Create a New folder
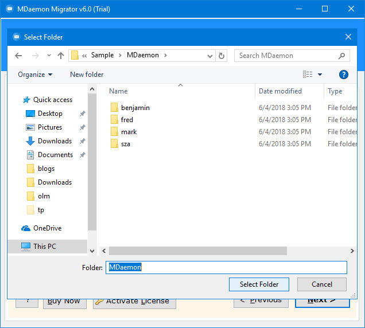Image resolution: width=365 pixels, height=328 pixels. (87, 75)
